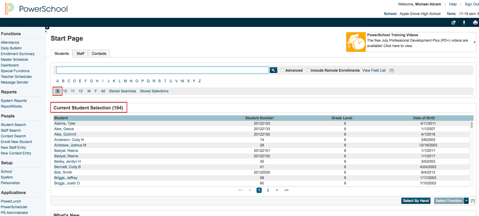The image size is (479, 216).
Task: Filter students by M gender link
Action: 89,91
